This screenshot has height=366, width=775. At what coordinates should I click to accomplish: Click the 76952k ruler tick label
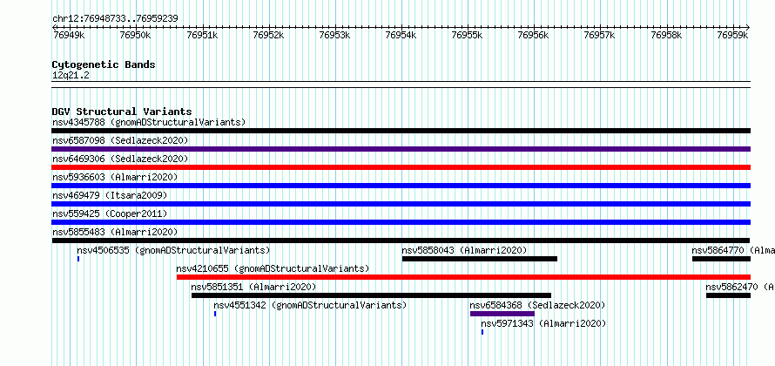(268, 35)
